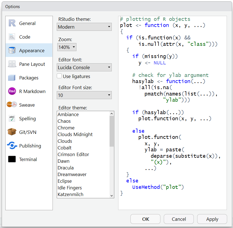Screen dimensions: 233x228
Task: Click the Git/SVN cardboard box icon
Action: [x=12, y=132]
